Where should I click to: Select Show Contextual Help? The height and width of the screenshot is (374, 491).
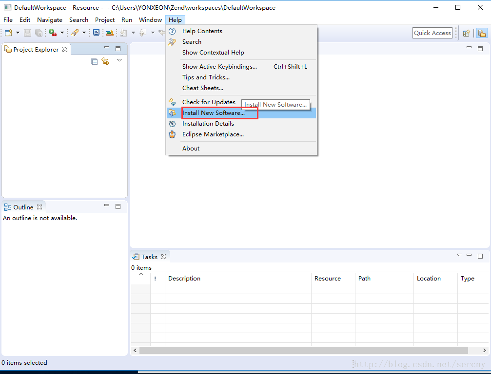(241, 52)
